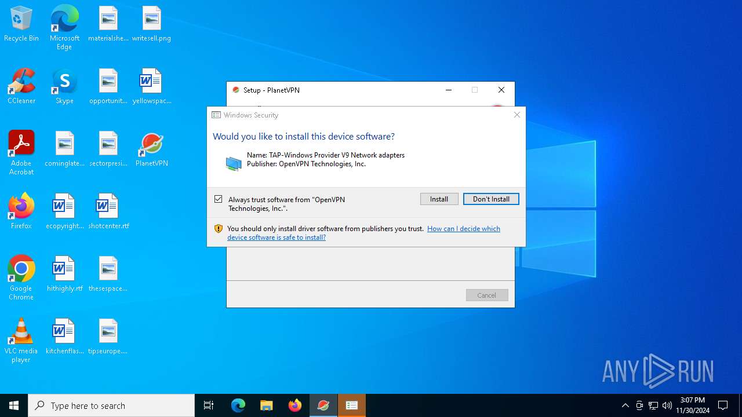Select the ecopyright... Word document icon

(64, 212)
